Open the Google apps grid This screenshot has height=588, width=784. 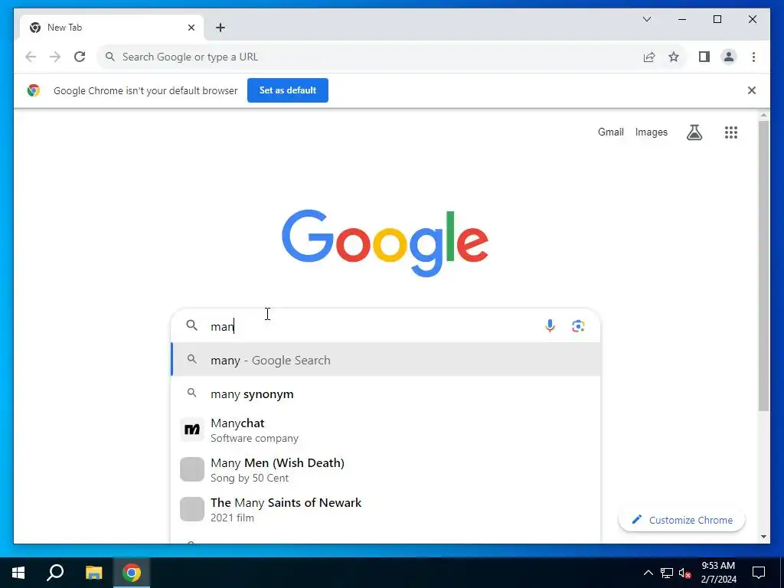(731, 132)
